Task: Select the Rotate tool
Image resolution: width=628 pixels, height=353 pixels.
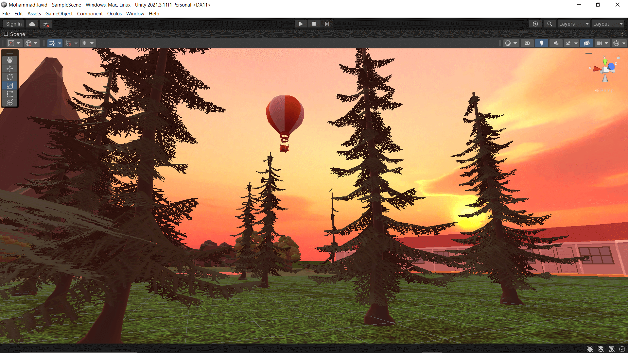Action: coord(10,77)
